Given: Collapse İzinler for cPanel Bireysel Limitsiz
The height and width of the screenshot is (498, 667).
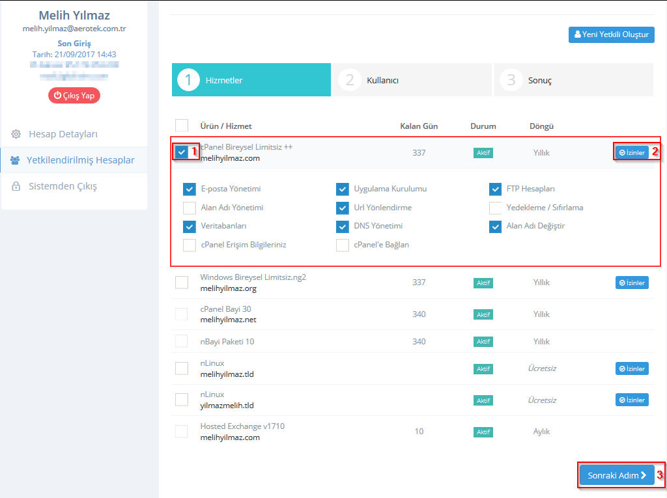Looking at the screenshot, I should pyautogui.click(x=632, y=153).
